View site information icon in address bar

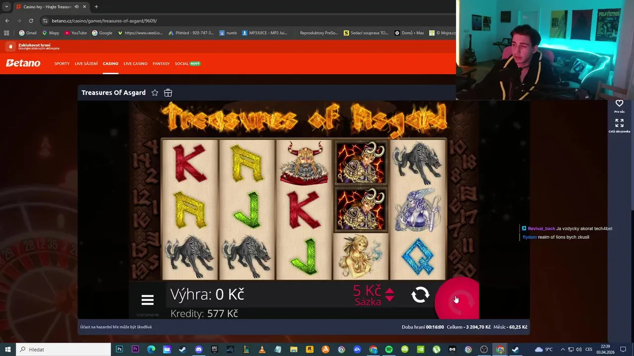tap(45, 21)
